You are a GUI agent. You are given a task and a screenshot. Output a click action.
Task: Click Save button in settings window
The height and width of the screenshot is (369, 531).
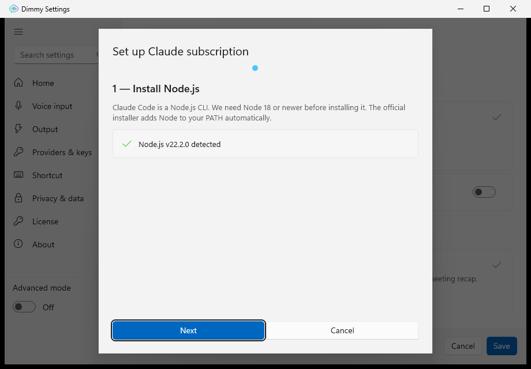502,346
